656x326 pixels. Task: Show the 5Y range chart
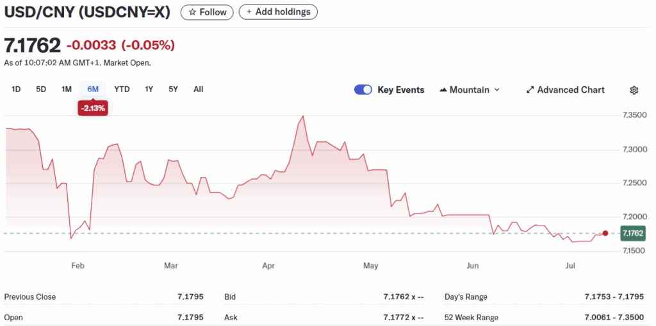tap(173, 89)
